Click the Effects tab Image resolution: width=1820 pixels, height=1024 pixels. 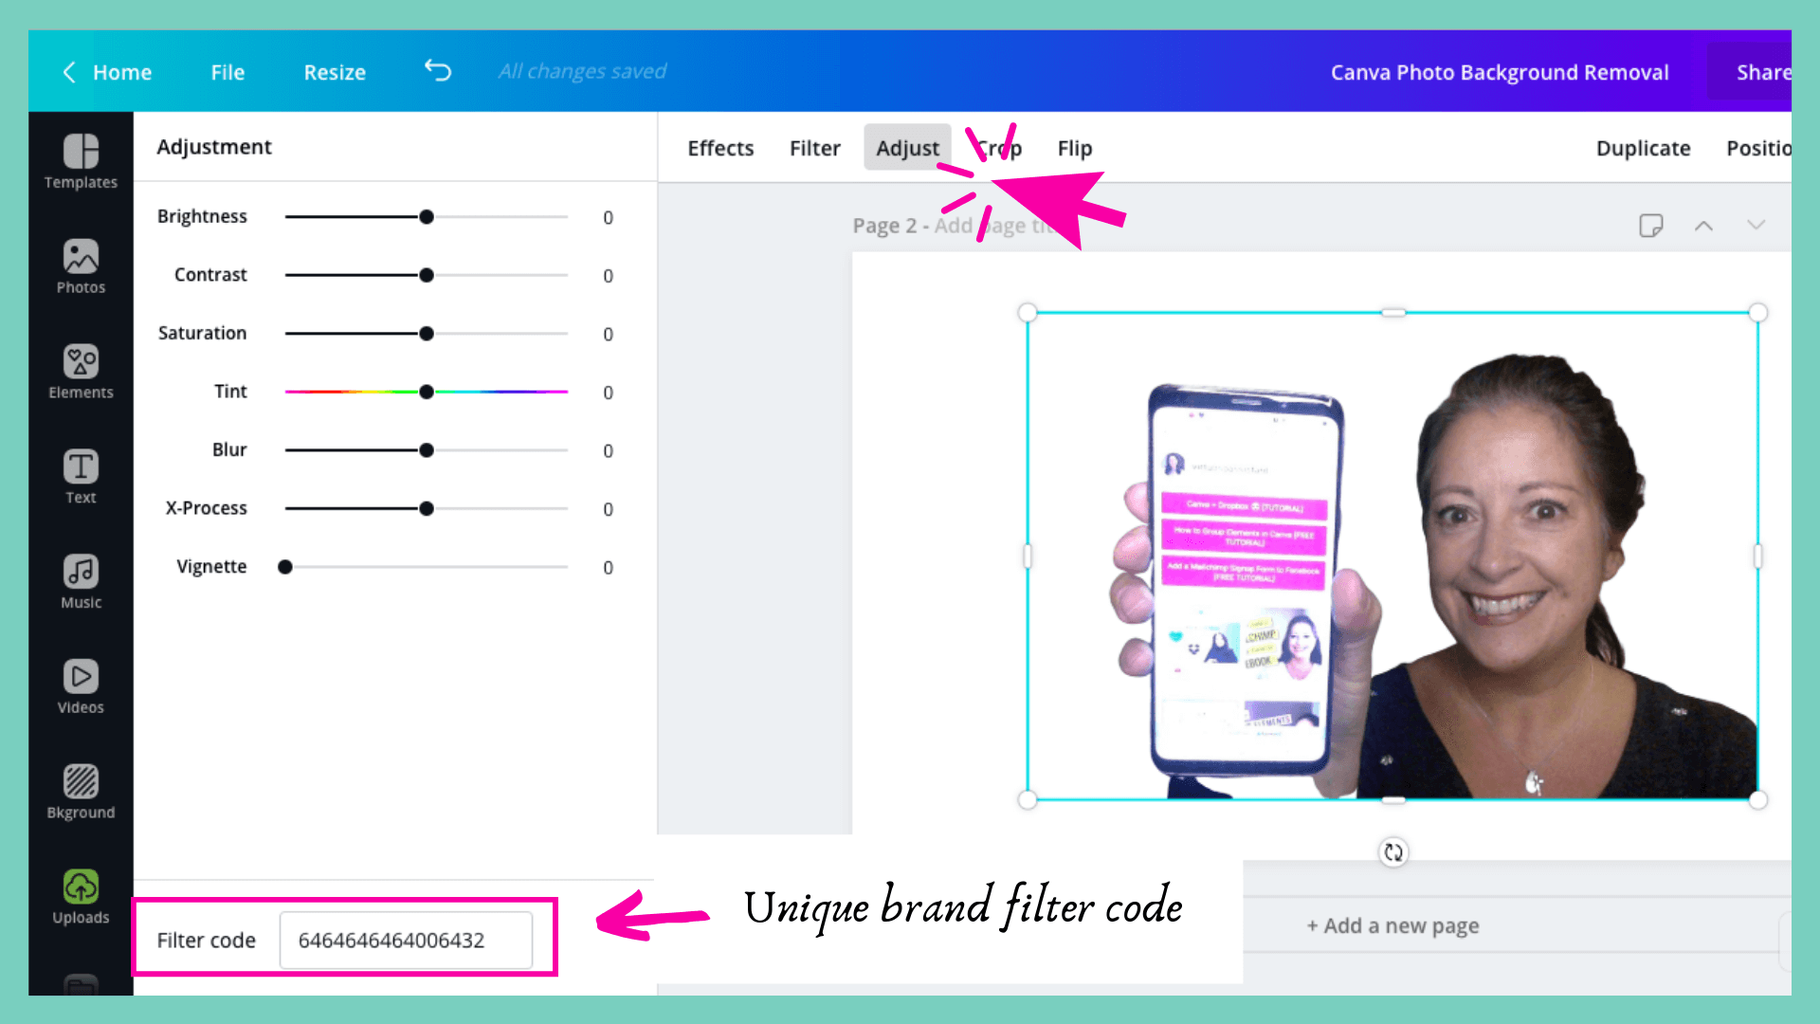(x=719, y=148)
